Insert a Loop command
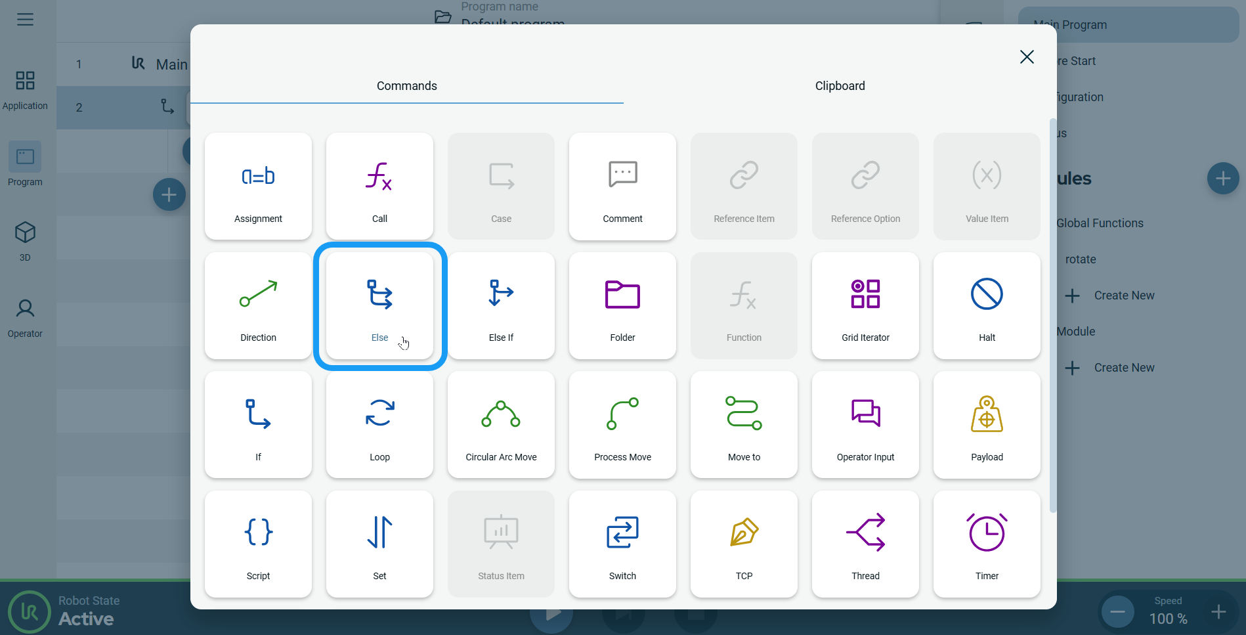 [379, 425]
